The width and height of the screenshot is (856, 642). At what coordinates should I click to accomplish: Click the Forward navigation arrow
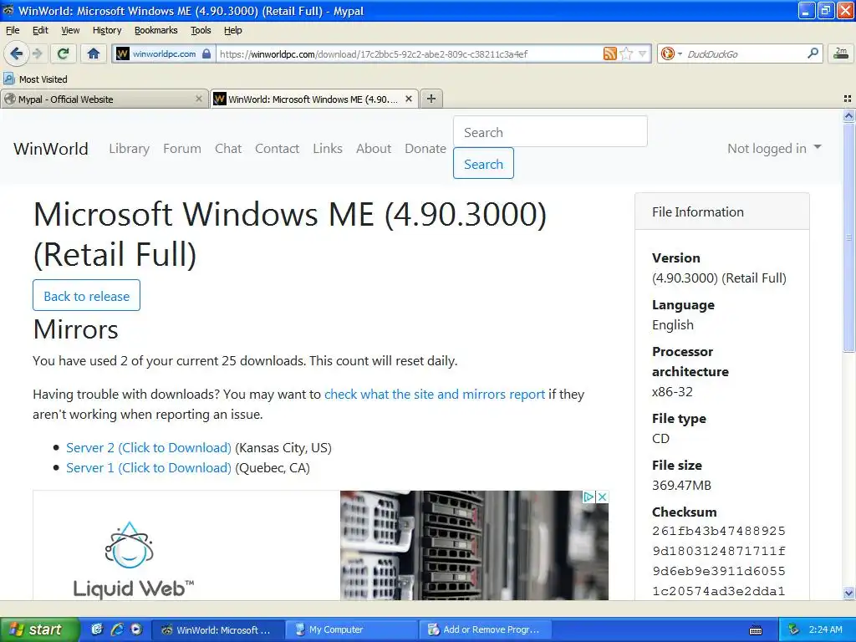37,53
